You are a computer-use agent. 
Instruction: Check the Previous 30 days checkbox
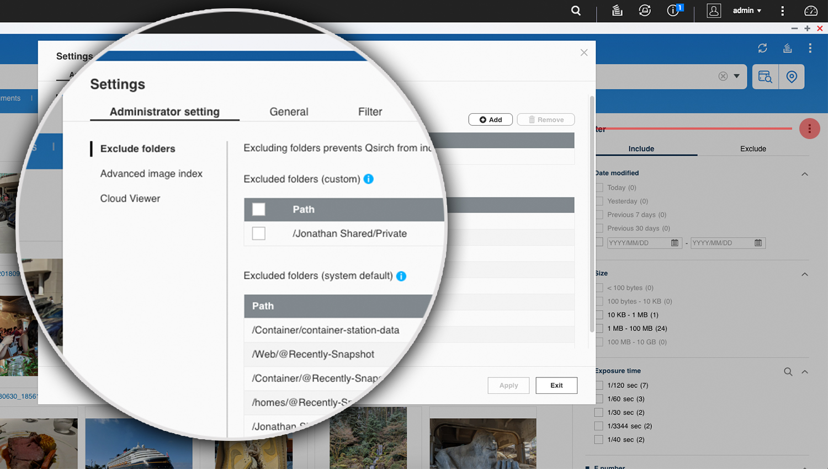(599, 228)
